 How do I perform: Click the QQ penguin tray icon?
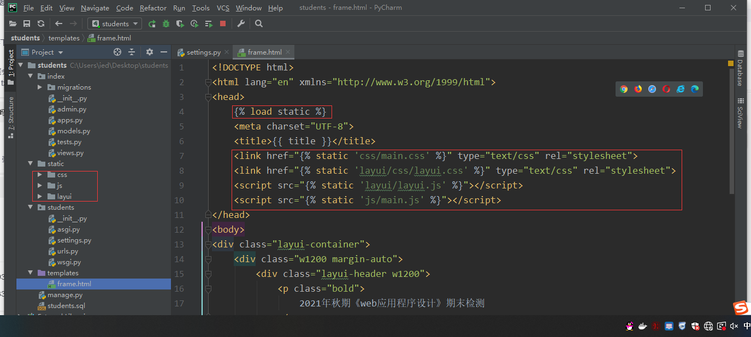pyautogui.click(x=630, y=326)
